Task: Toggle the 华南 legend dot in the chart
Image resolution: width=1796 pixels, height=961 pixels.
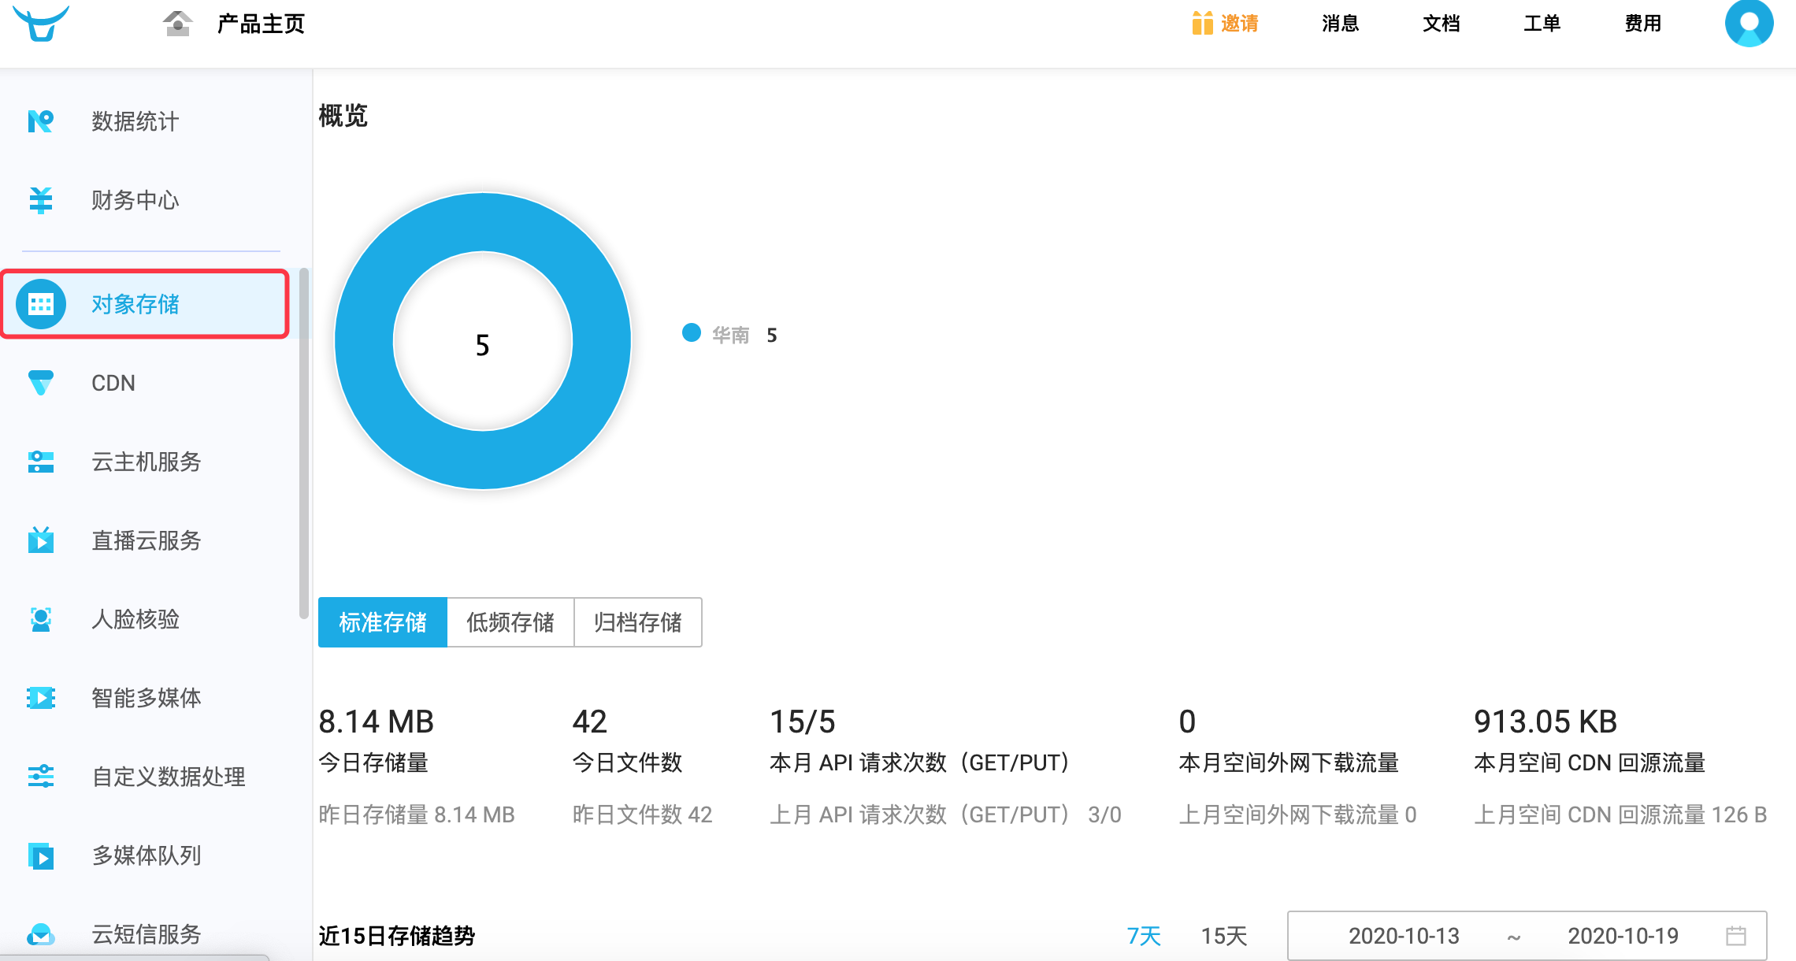Action: (692, 333)
